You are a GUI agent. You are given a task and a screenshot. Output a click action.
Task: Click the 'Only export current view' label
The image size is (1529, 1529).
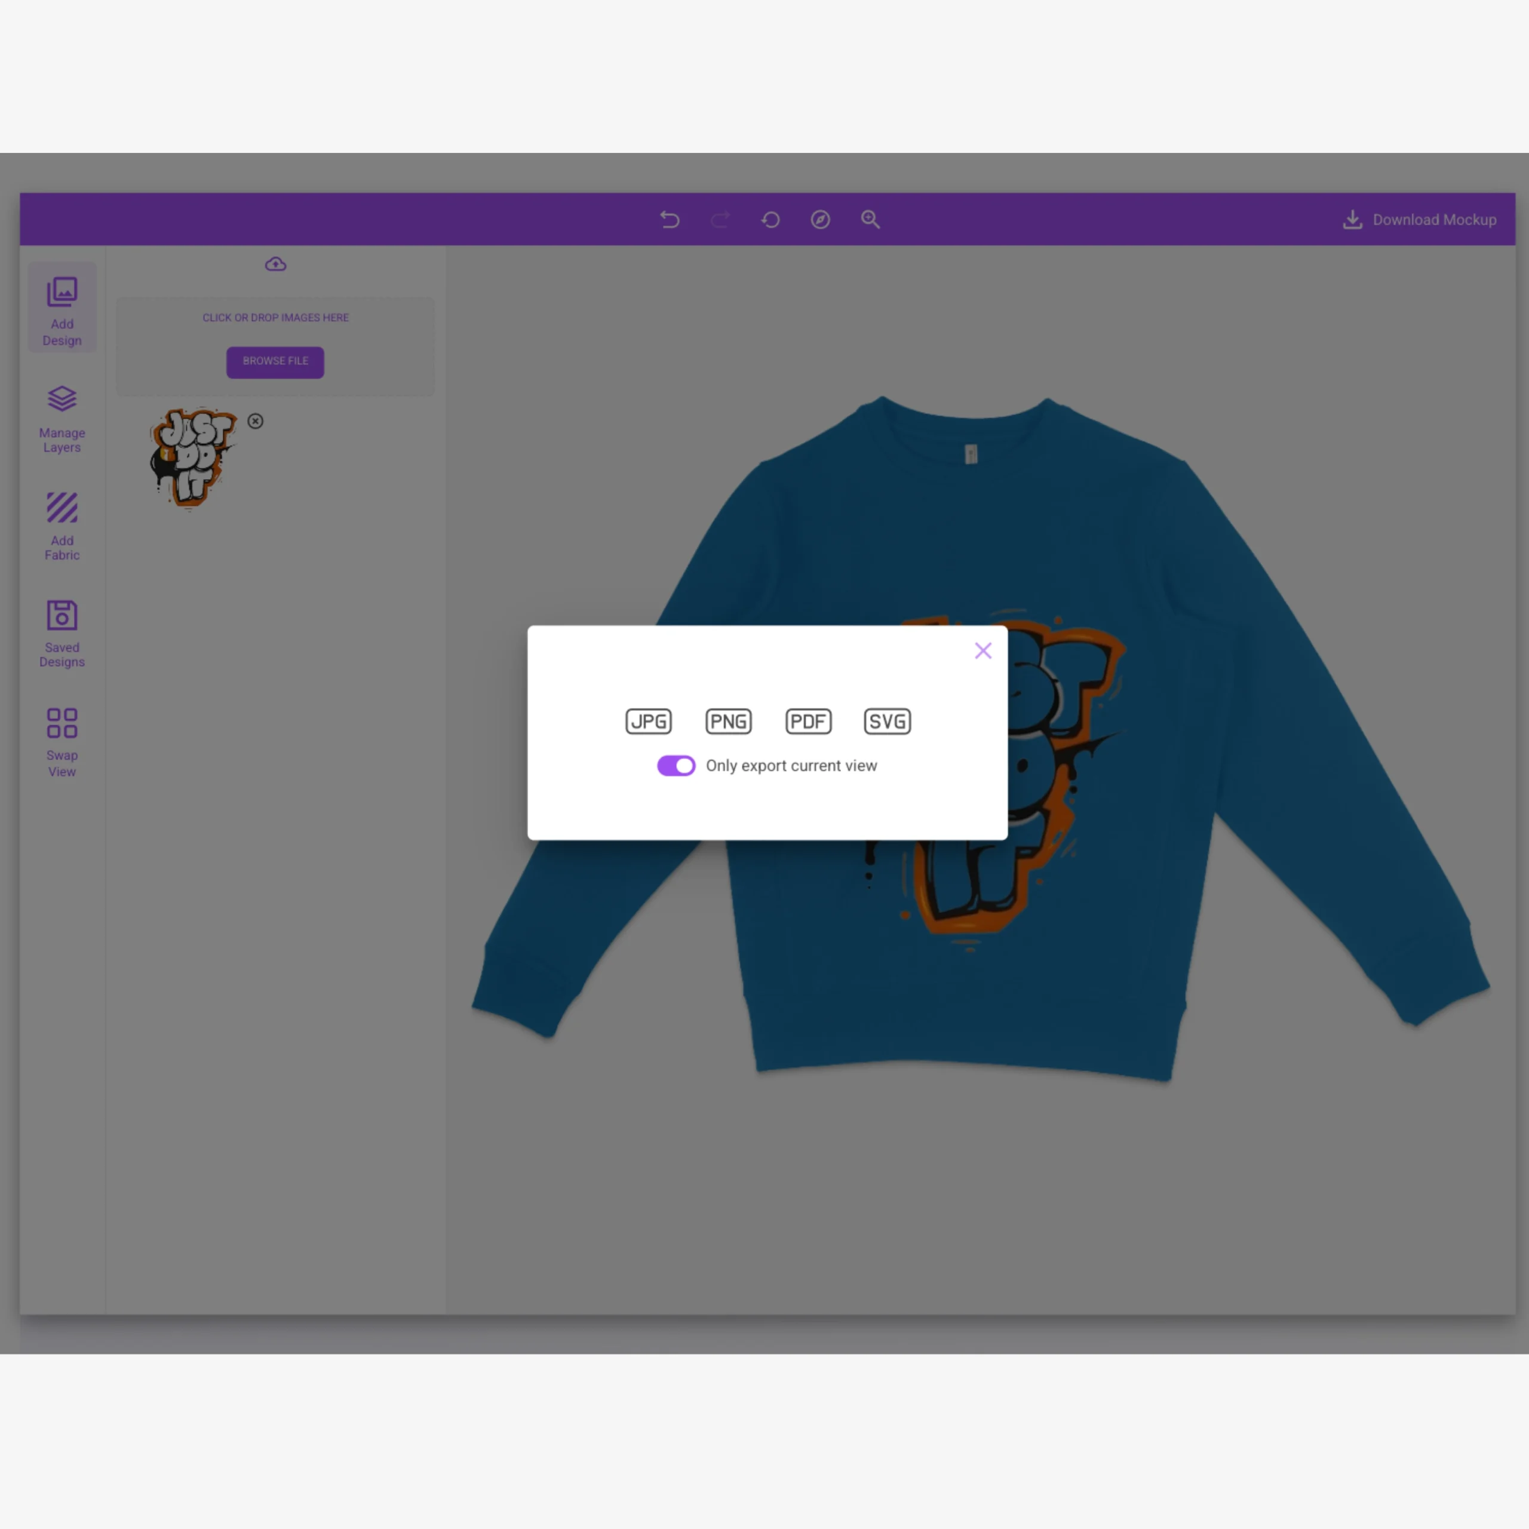tap(791, 765)
